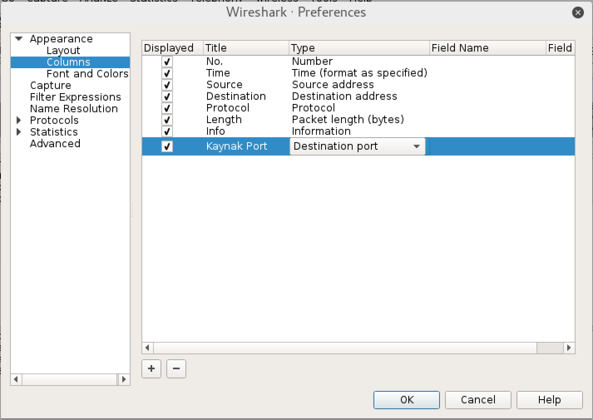Open Advanced preferences

coord(55,143)
